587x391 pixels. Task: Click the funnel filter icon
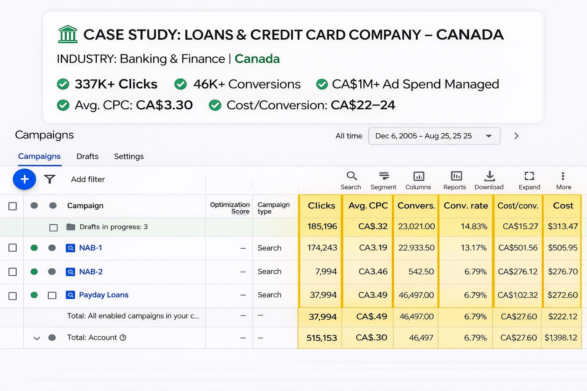50,179
